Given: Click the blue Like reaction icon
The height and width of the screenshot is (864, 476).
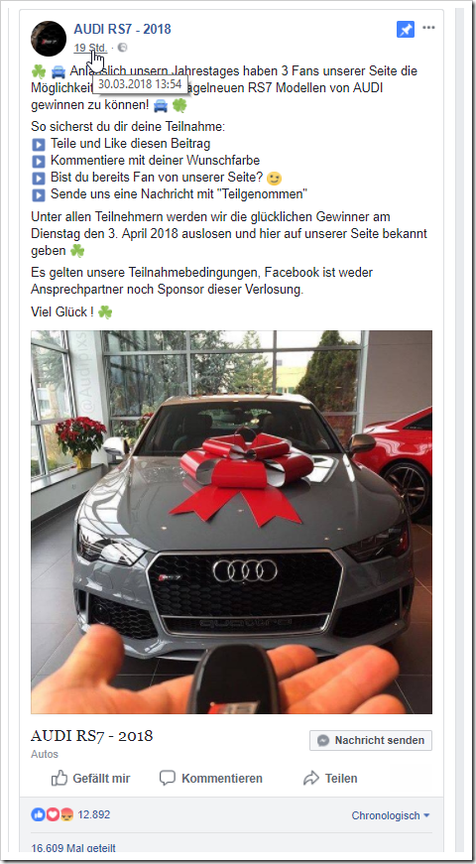Looking at the screenshot, I should coord(38,814).
